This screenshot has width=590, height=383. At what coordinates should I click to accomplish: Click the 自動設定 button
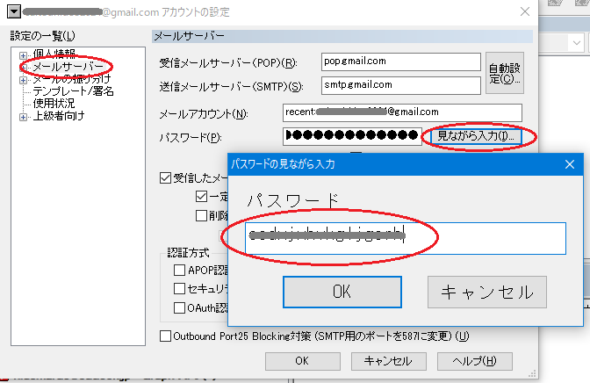point(505,73)
